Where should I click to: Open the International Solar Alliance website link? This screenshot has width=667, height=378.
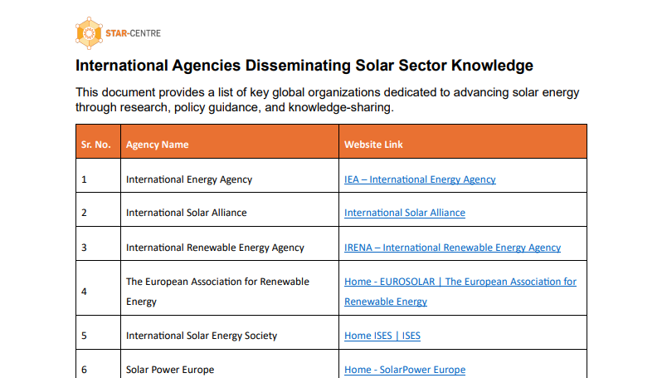[404, 213]
